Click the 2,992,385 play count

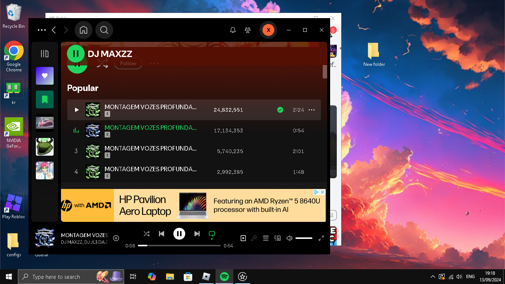(x=230, y=172)
